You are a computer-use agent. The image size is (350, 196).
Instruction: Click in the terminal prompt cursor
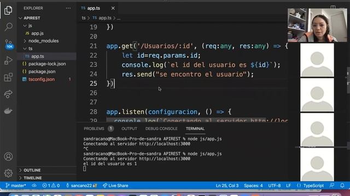pyautogui.click(x=84, y=169)
